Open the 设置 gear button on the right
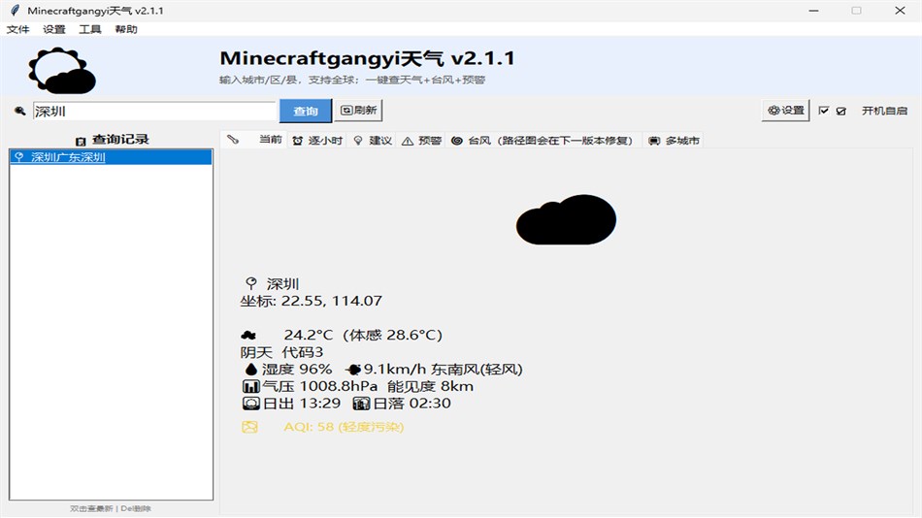 785,110
